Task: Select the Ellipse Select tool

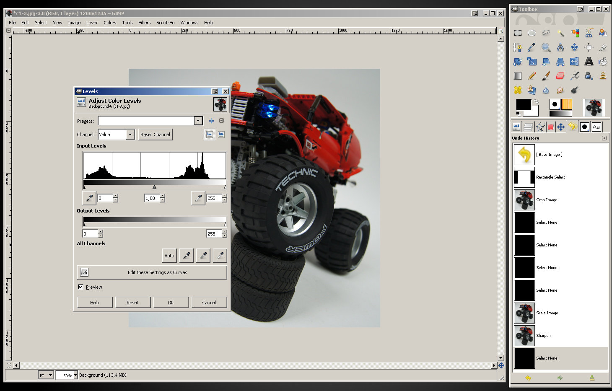Action: pyautogui.click(x=532, y=33)
